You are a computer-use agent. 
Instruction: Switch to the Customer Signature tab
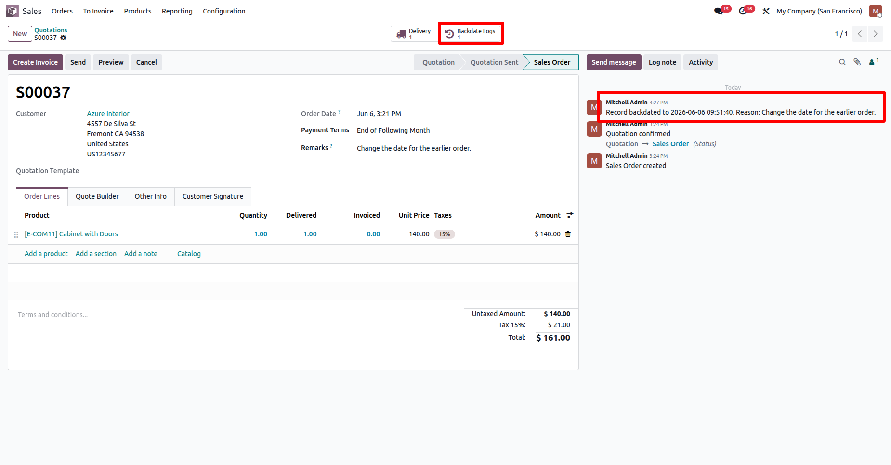(x=213, y=196)
